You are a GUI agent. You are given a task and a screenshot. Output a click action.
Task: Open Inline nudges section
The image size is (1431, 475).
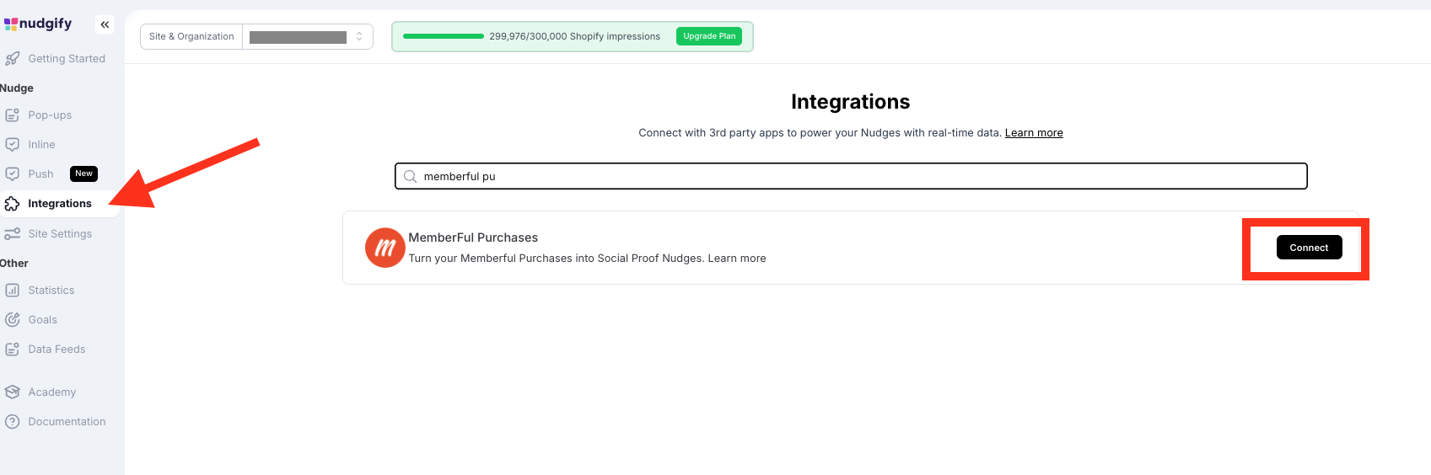pyautogui.click(x=41, y=145)
